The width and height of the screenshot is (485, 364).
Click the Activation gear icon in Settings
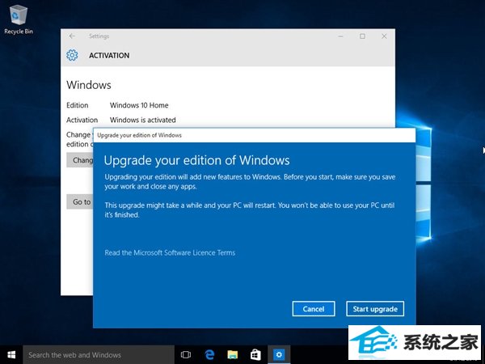click(x=72, y=55)
